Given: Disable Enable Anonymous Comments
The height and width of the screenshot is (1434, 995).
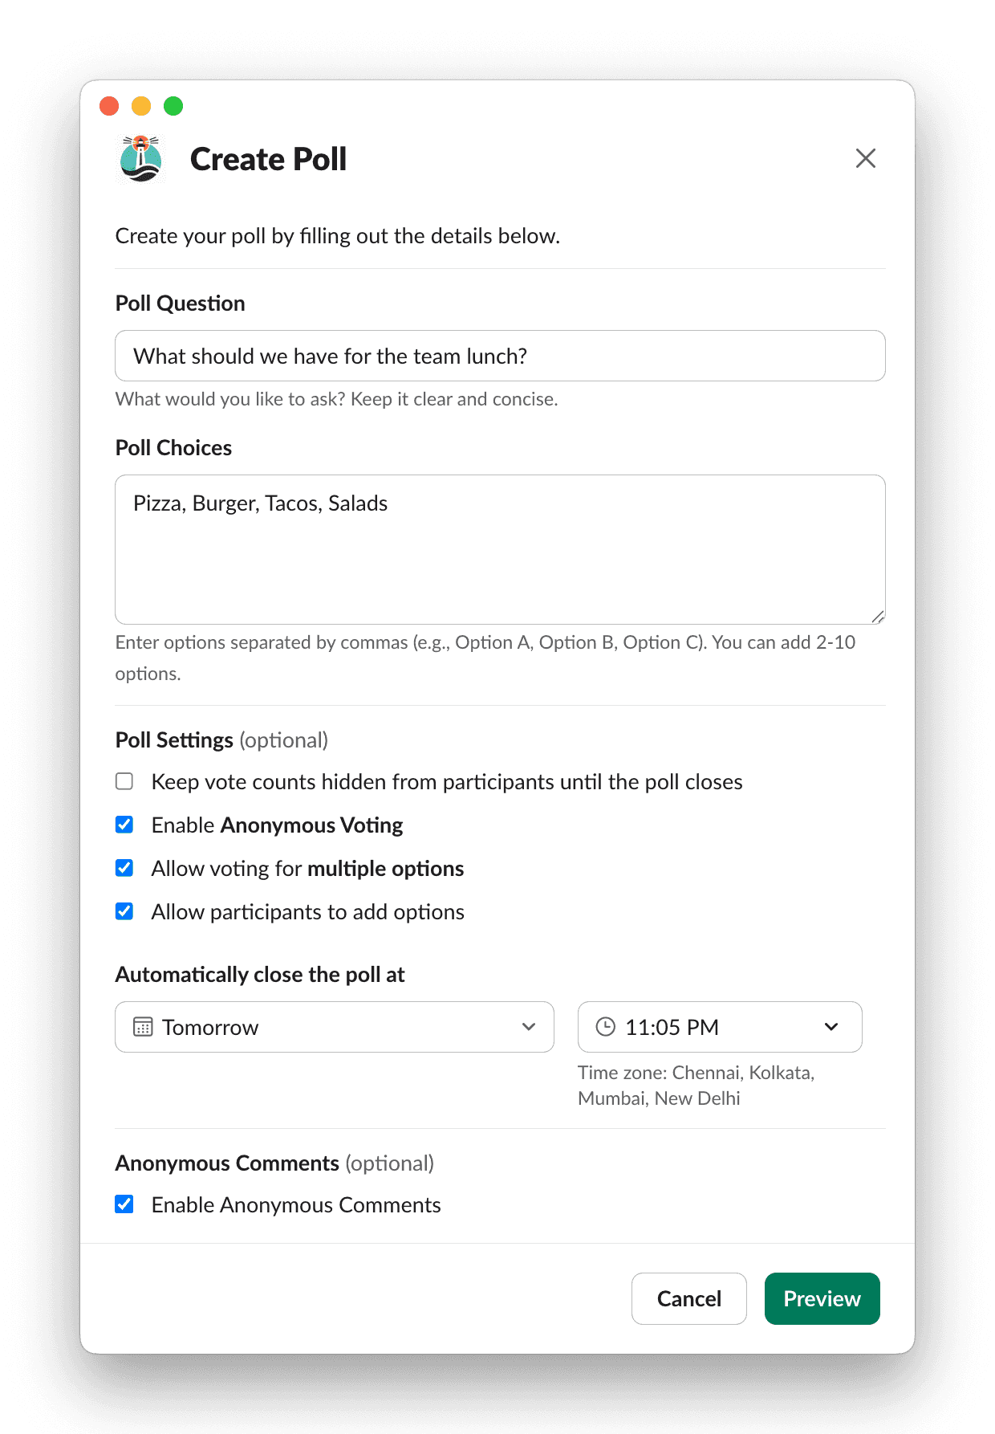Looking at the screenshot, I should click(x=124, y=1204).
